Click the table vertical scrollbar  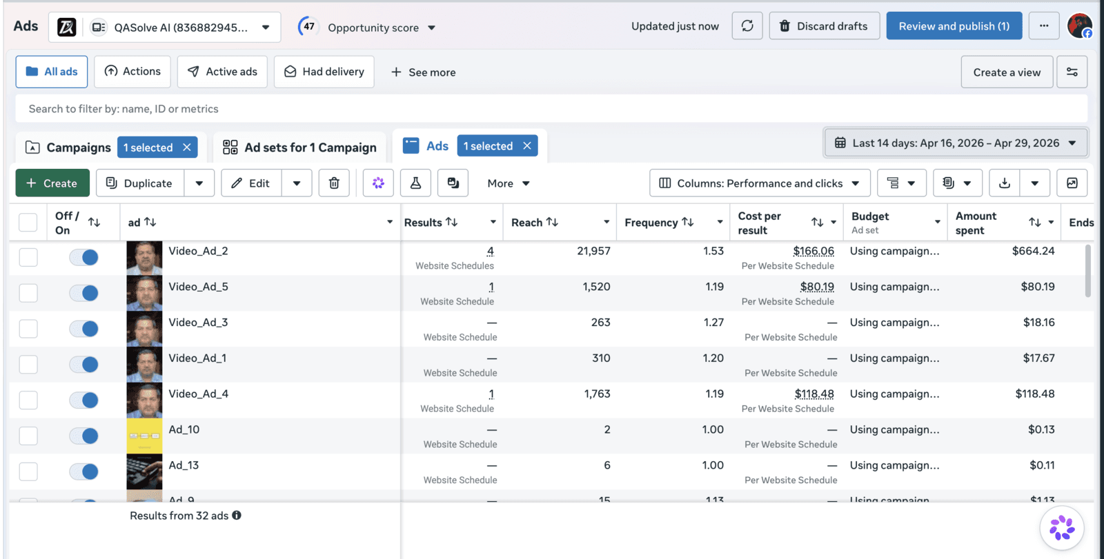1088,270
